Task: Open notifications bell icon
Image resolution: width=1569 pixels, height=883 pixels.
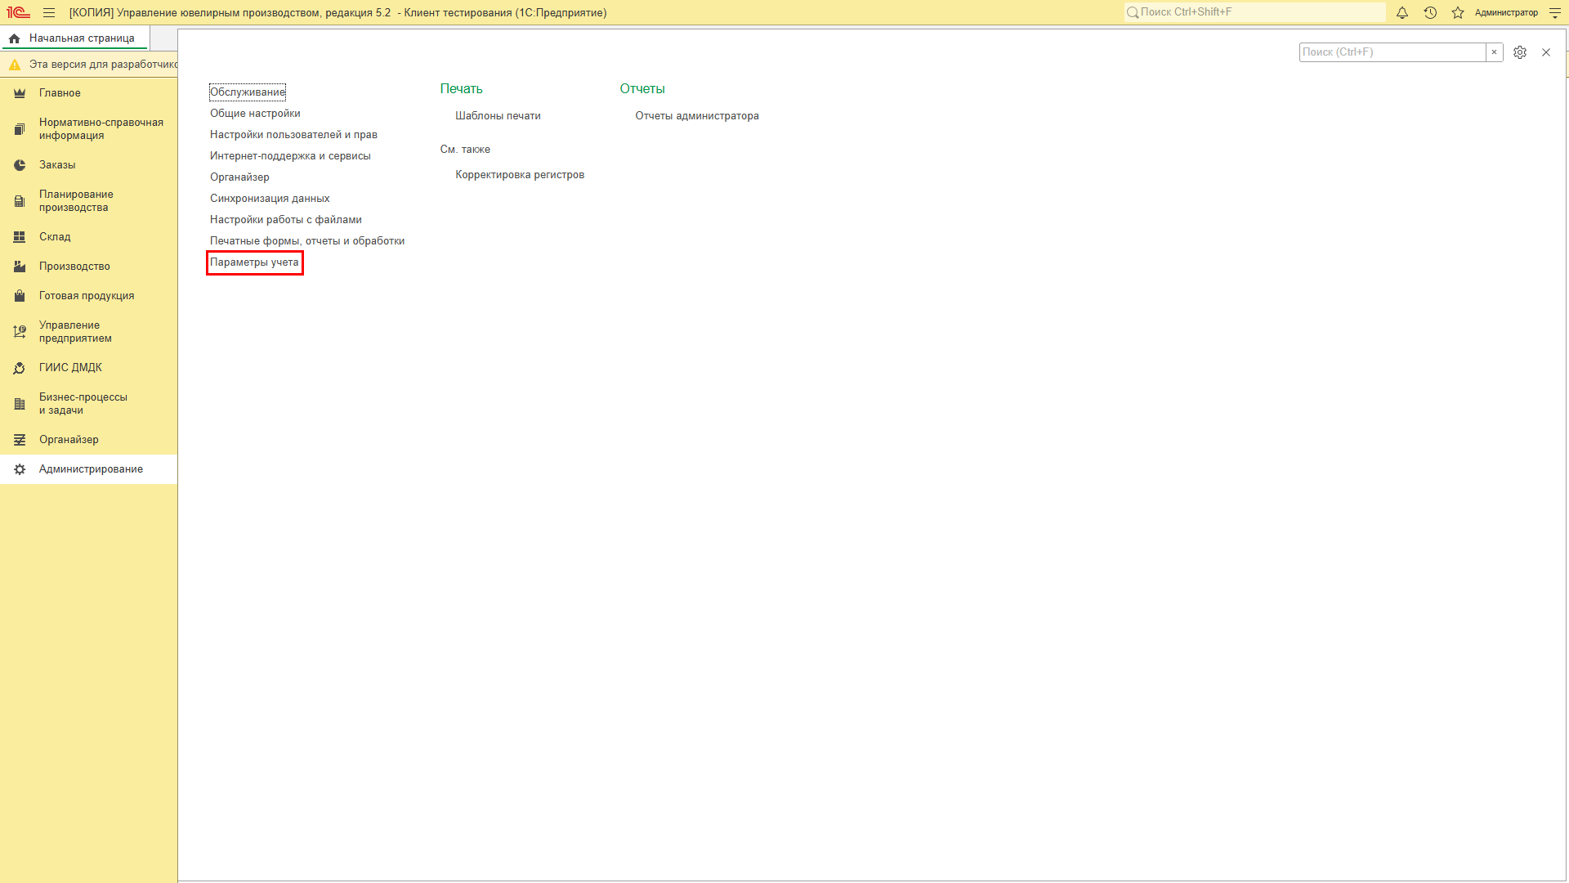Action: (x=1402, y=12)
